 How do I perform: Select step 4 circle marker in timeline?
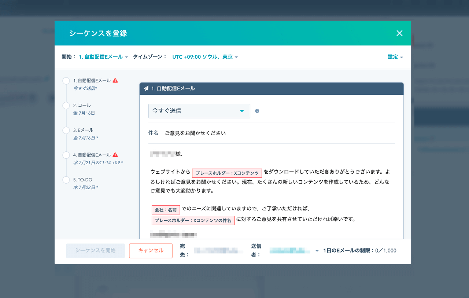pos(66,155)
